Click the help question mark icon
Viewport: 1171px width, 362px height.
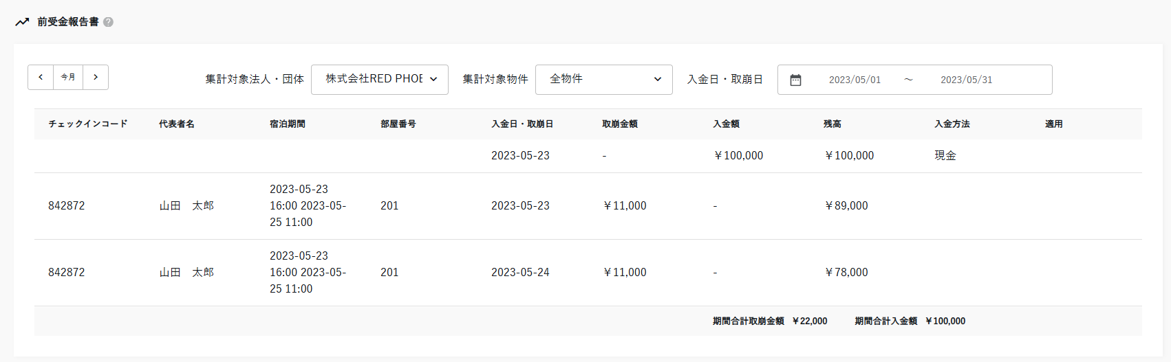(x=108, y=22)
